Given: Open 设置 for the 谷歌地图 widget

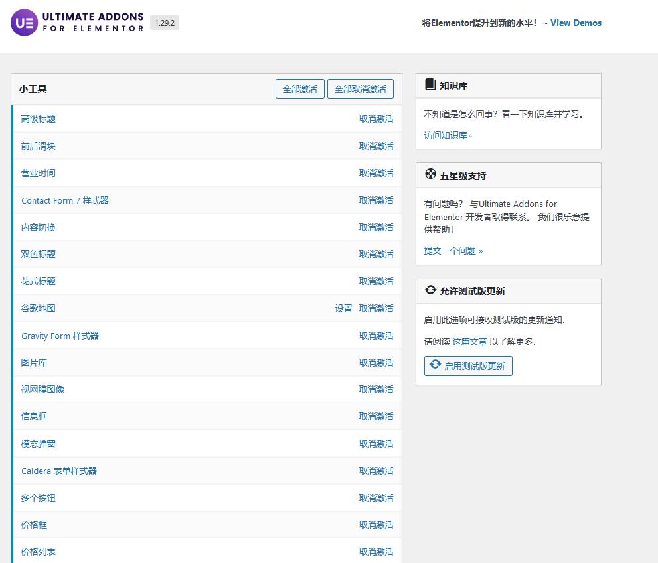Looking at the screenshot, I should 344,308.
